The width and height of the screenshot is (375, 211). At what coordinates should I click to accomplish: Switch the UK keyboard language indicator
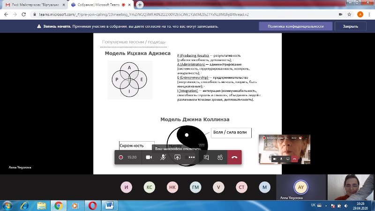tap(313, 205)
